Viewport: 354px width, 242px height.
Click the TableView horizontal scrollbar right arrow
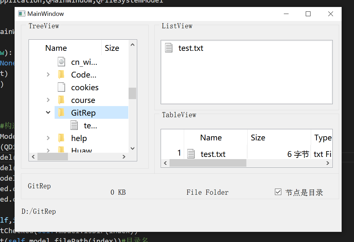coord(328,163)
